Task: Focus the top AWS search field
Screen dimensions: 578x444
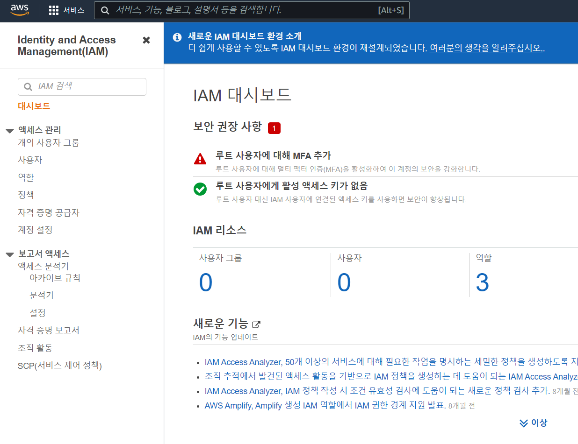Action: 252,10
